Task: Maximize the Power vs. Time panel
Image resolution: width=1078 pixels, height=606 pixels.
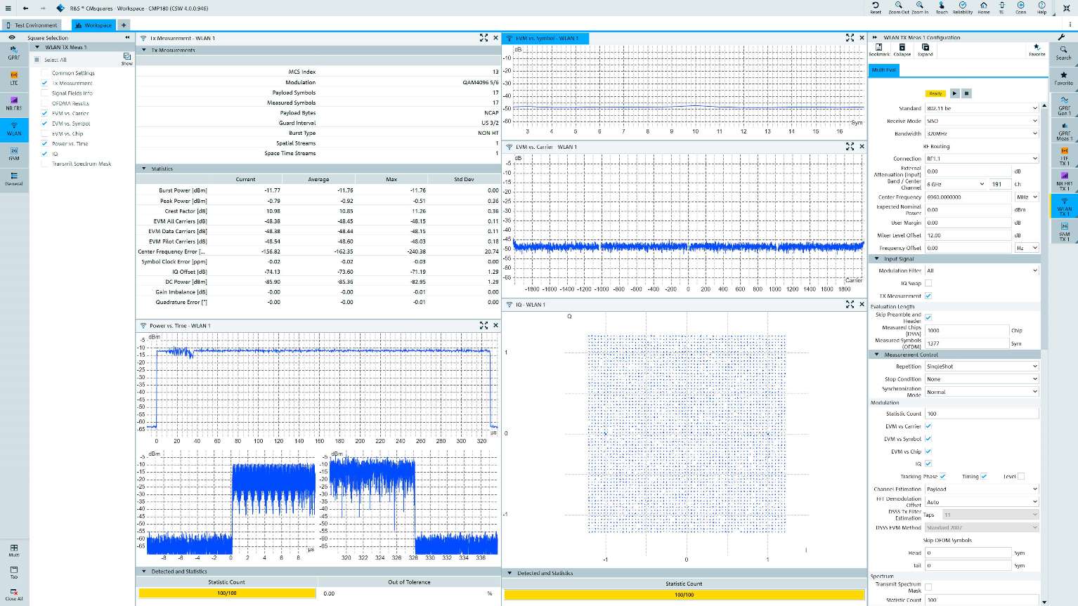Action: pyautogui.click(x=483, y=325)
